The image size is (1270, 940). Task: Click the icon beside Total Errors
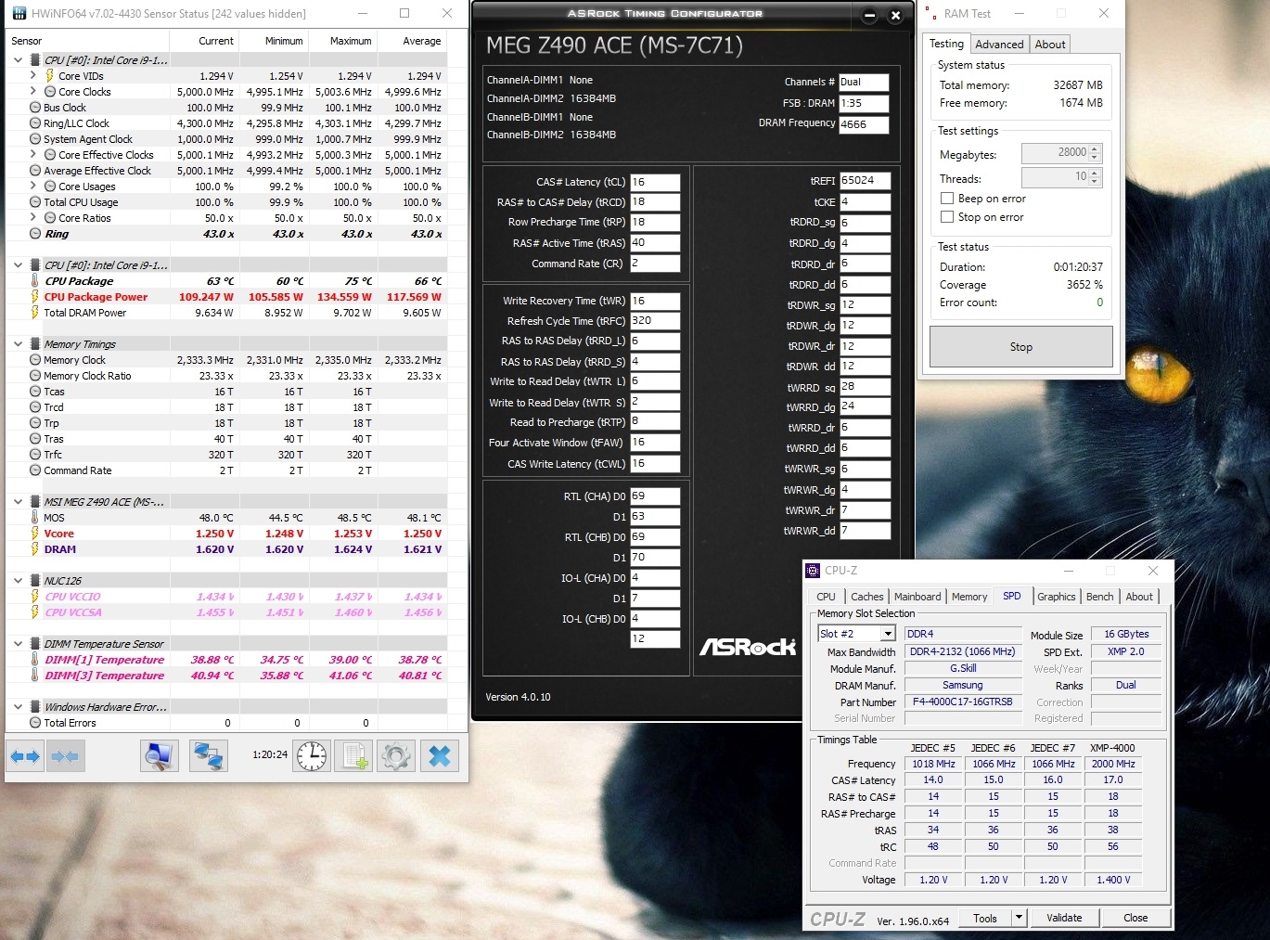click(35, 723)
